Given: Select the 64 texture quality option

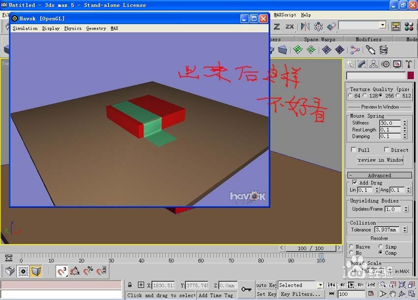Looking at the screenshot, I should click(350, 95).
